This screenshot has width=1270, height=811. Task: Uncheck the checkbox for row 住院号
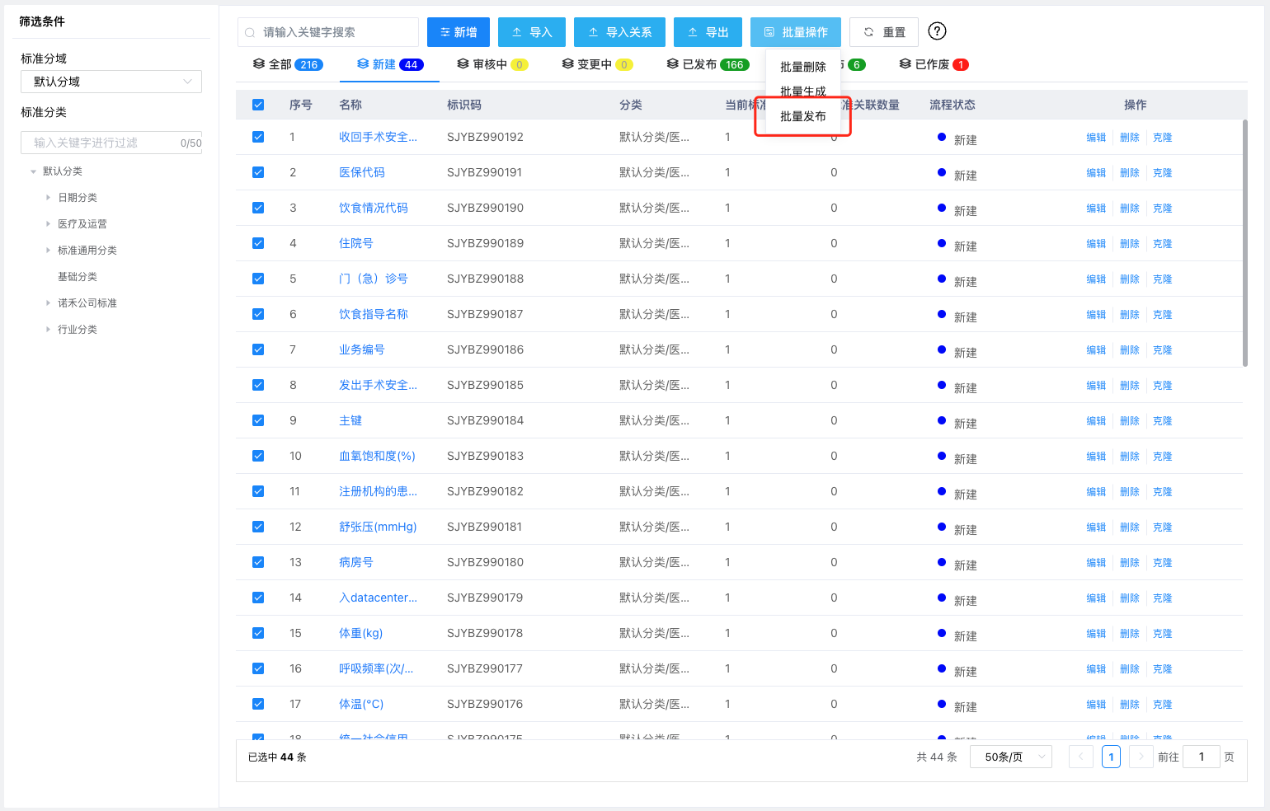[x=258, y=243]
